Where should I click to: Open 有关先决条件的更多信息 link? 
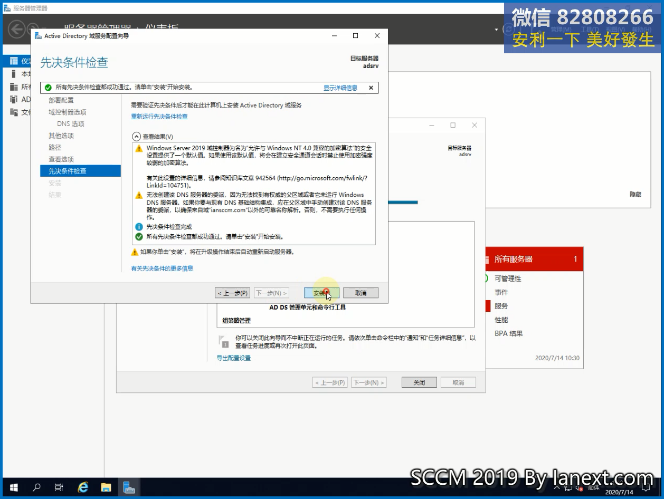[x=162, y=268]
